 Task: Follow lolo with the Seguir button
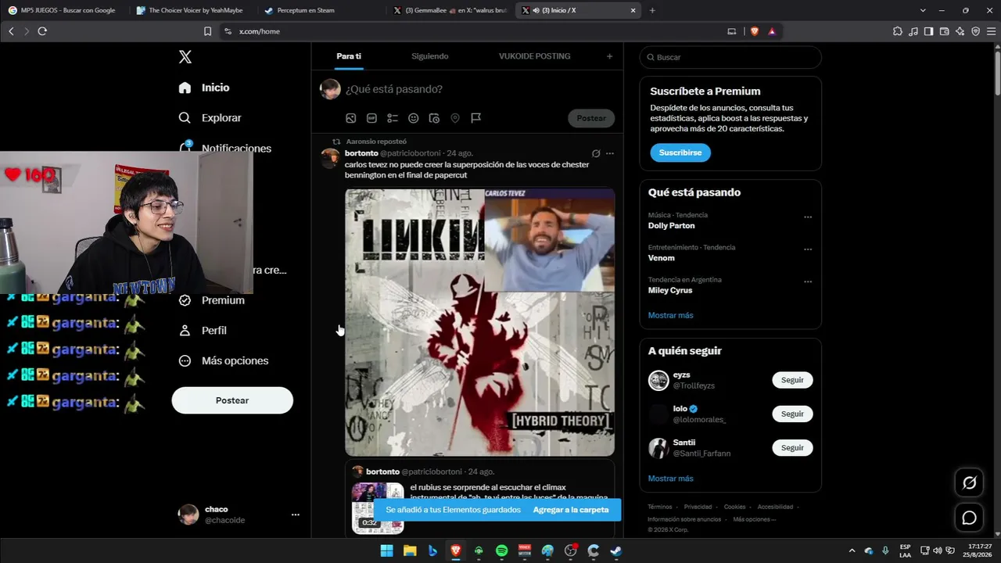792,414
